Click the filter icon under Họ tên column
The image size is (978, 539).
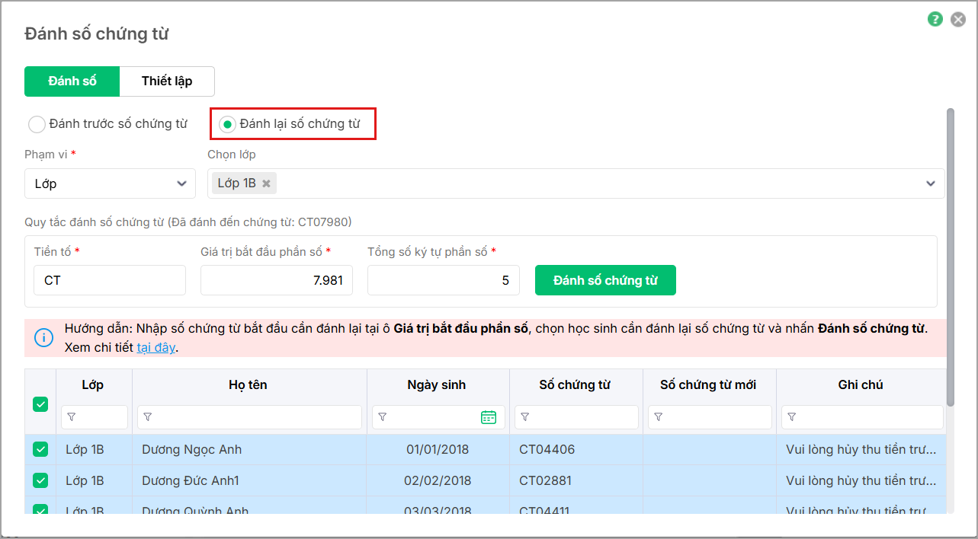pyautogui.click(x=148, y=417)
